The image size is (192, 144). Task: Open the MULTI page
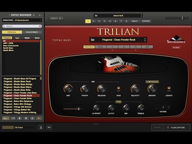click(x=135, y=21)
